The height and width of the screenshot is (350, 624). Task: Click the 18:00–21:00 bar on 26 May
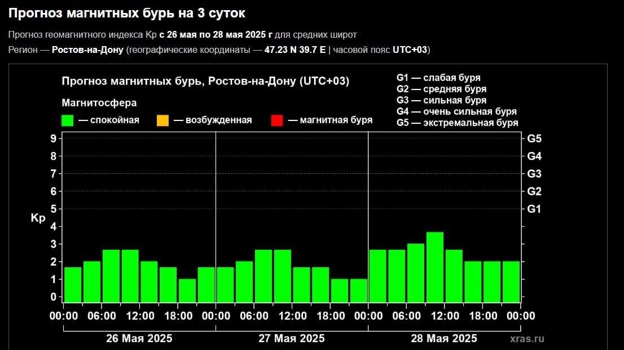pyautogui.click(x=187, y=291)
